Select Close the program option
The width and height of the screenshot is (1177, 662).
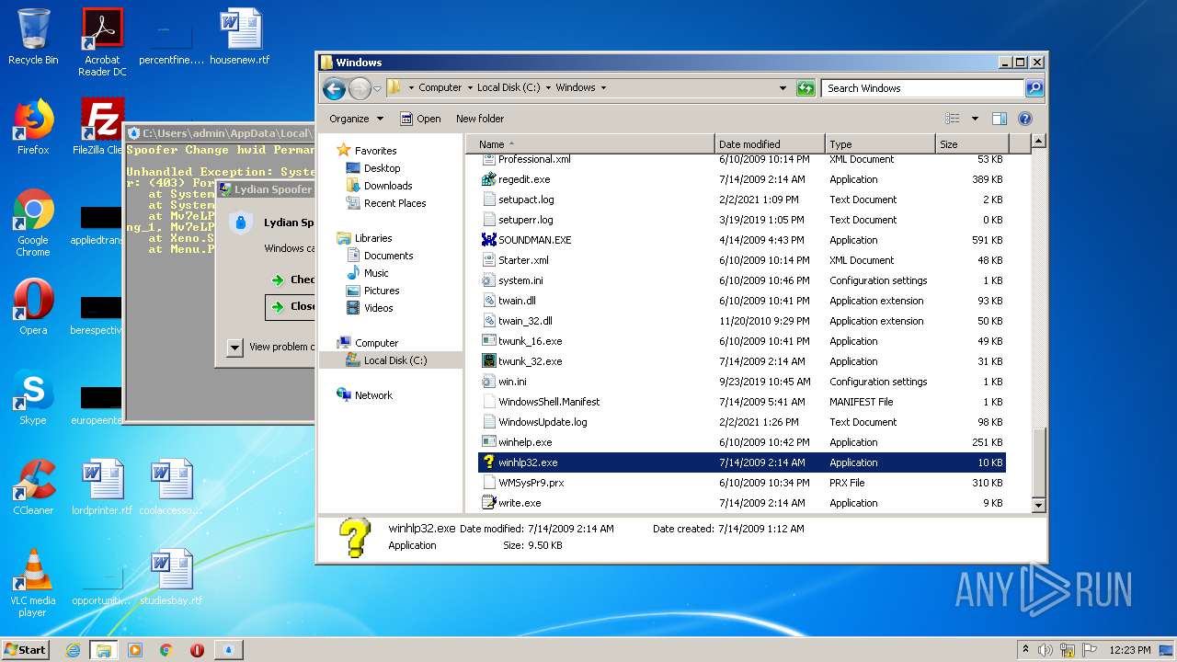290,307
